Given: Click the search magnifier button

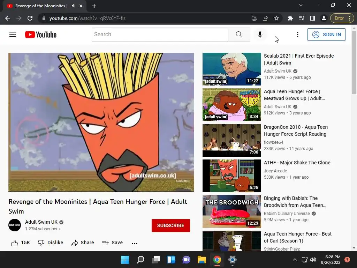Looking at the screenshot, I should 239,35.
